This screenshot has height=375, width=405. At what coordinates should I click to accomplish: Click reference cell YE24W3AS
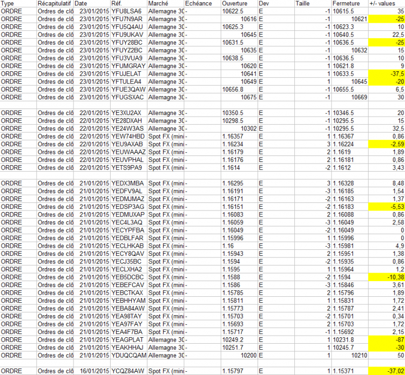click(x=129, y=128)
